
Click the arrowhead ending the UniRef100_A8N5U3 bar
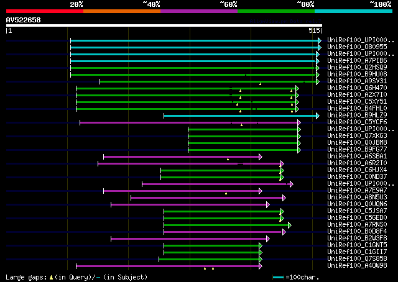(284, 198)
